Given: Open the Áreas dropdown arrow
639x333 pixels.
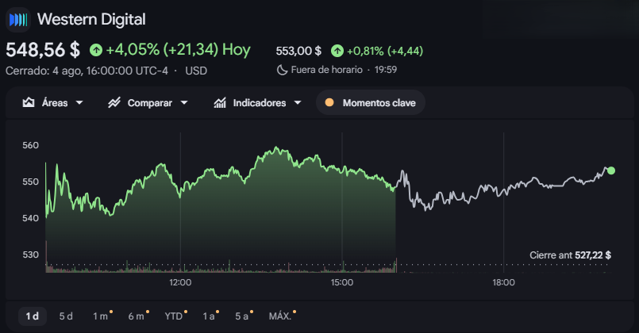Looking at the screenshot, I should tap(79, 102).
